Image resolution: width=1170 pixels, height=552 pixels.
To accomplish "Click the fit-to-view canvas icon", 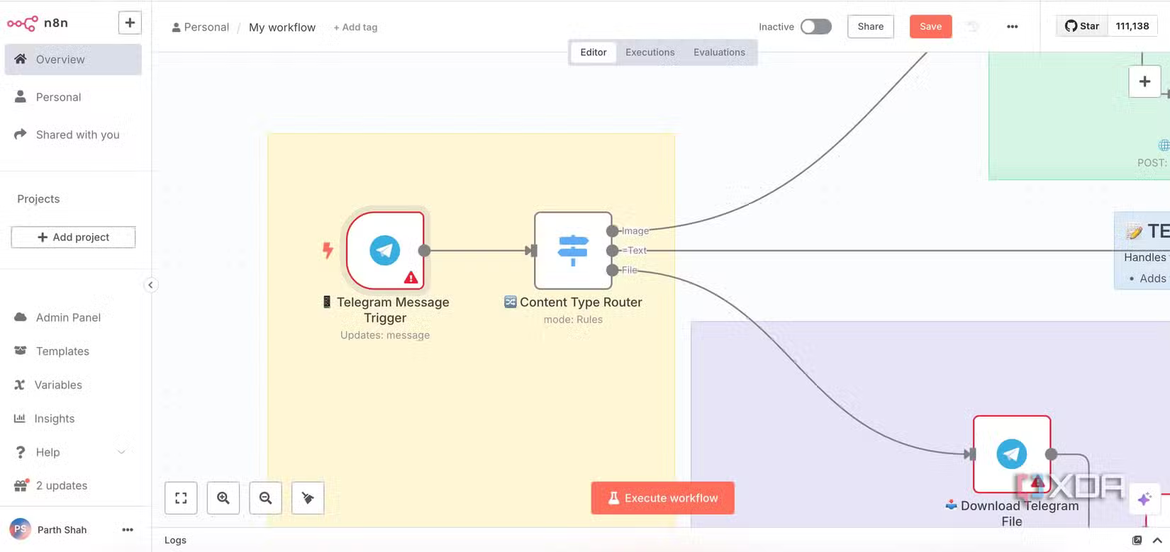I will [181, 498].
